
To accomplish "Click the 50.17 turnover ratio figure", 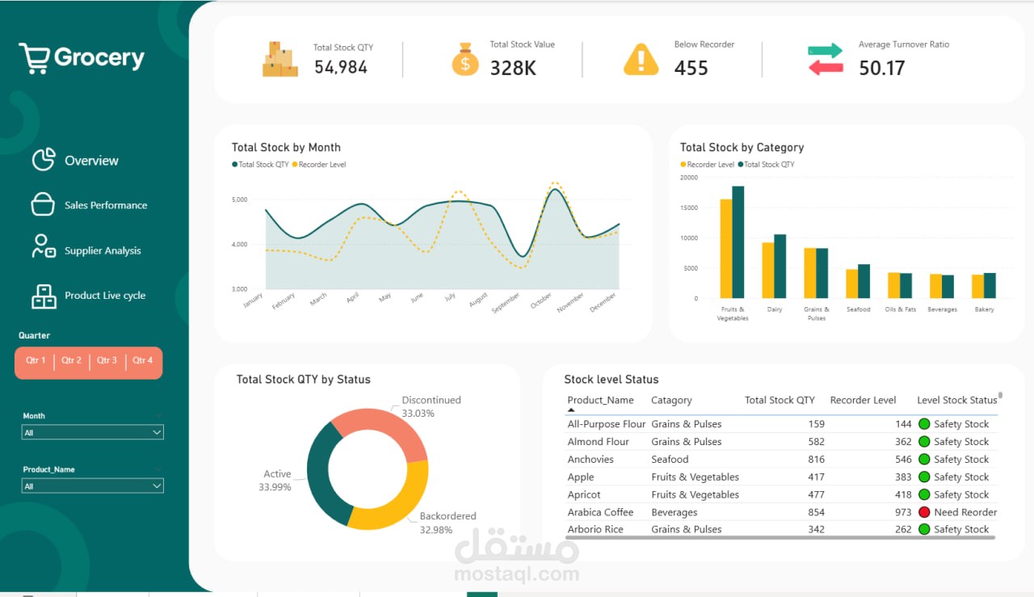I will pyautogui.click(x=882, y=68).
